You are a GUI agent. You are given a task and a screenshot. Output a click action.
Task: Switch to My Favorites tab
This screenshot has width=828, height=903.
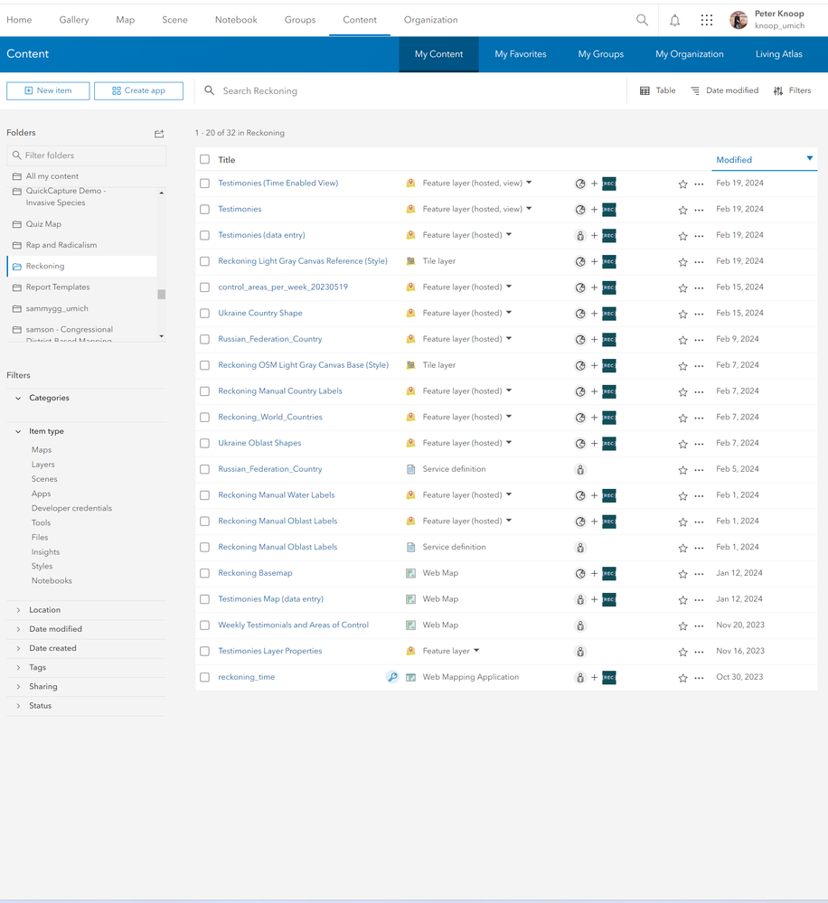pos(521,54)
